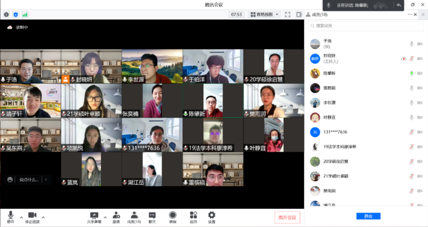428x227 pixels.
Task: Open the 宫格视图 view layout dropdown
Action: tap(264, 15)
